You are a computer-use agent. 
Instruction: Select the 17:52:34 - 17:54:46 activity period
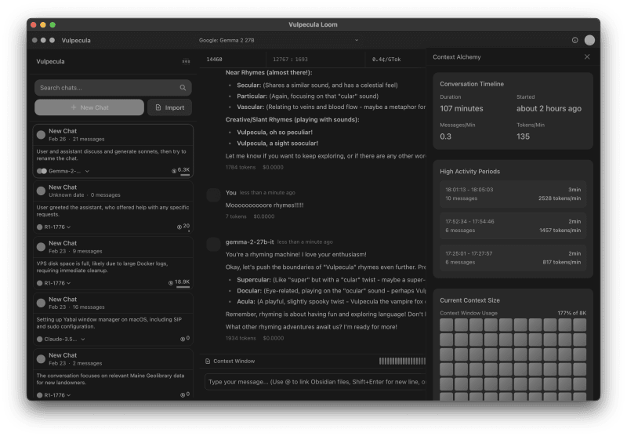(x=513, y=226)
